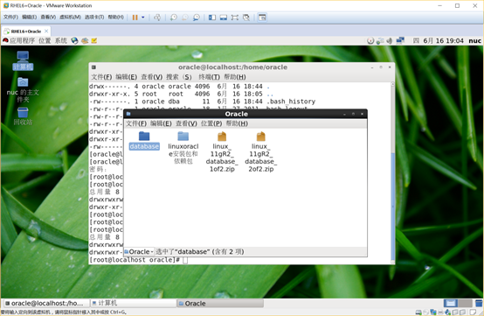Switch to second workspace in workspace switcher
The image size is (484, 316).
pyautogui.click(x=465, y=303)
